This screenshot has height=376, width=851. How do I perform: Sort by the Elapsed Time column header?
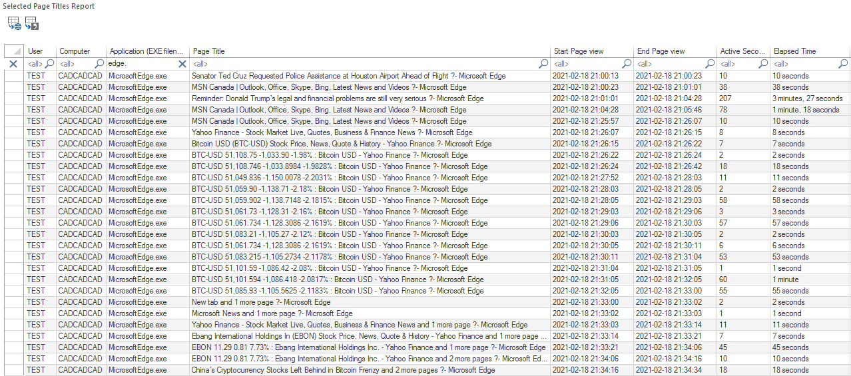point(809,51)
